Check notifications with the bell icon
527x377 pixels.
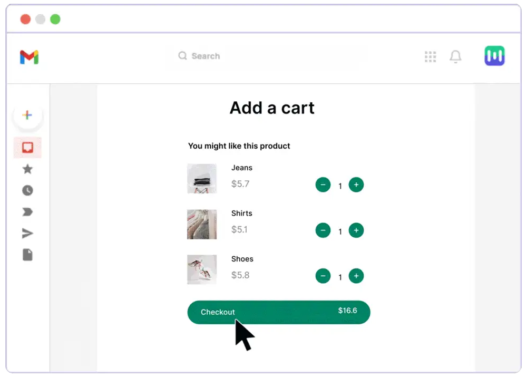455,56
